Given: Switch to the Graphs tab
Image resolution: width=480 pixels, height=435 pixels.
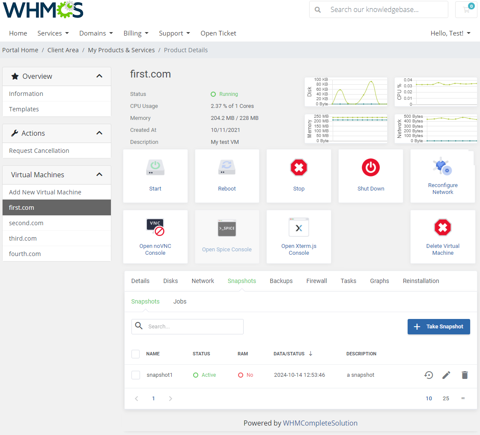Looking at the screenshot, I should 379,281.
